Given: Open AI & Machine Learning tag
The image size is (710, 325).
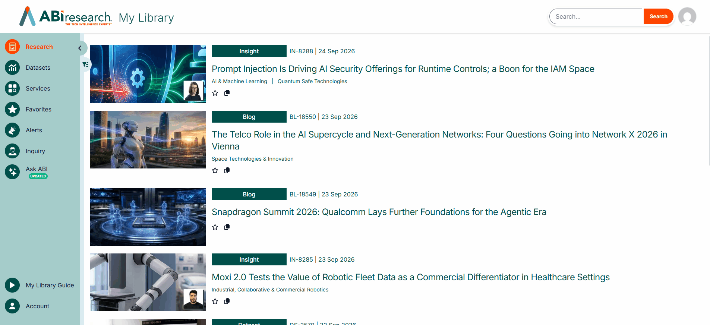Looking at the screenshot, I should [239, 81].
